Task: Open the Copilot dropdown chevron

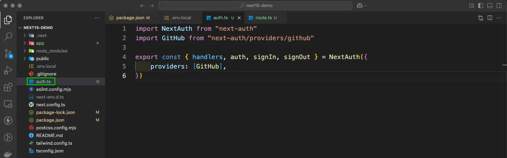Action: pyautogui.click(x=365, y=6)
